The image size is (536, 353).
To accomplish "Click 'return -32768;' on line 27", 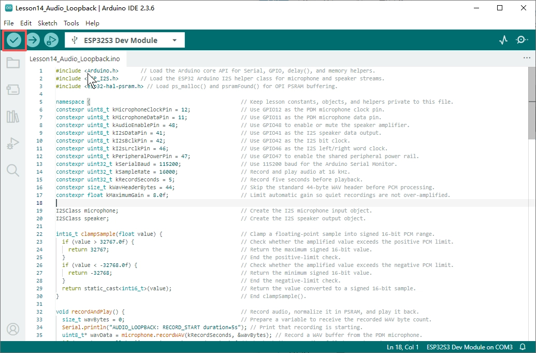I will 90,273.
